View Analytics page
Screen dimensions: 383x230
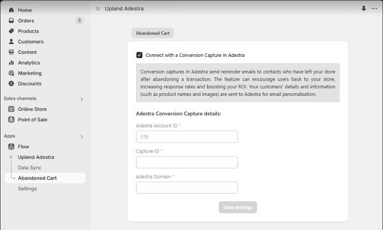coord(29,63)
